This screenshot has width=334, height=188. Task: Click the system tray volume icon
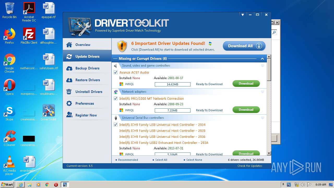click(303, 185)
